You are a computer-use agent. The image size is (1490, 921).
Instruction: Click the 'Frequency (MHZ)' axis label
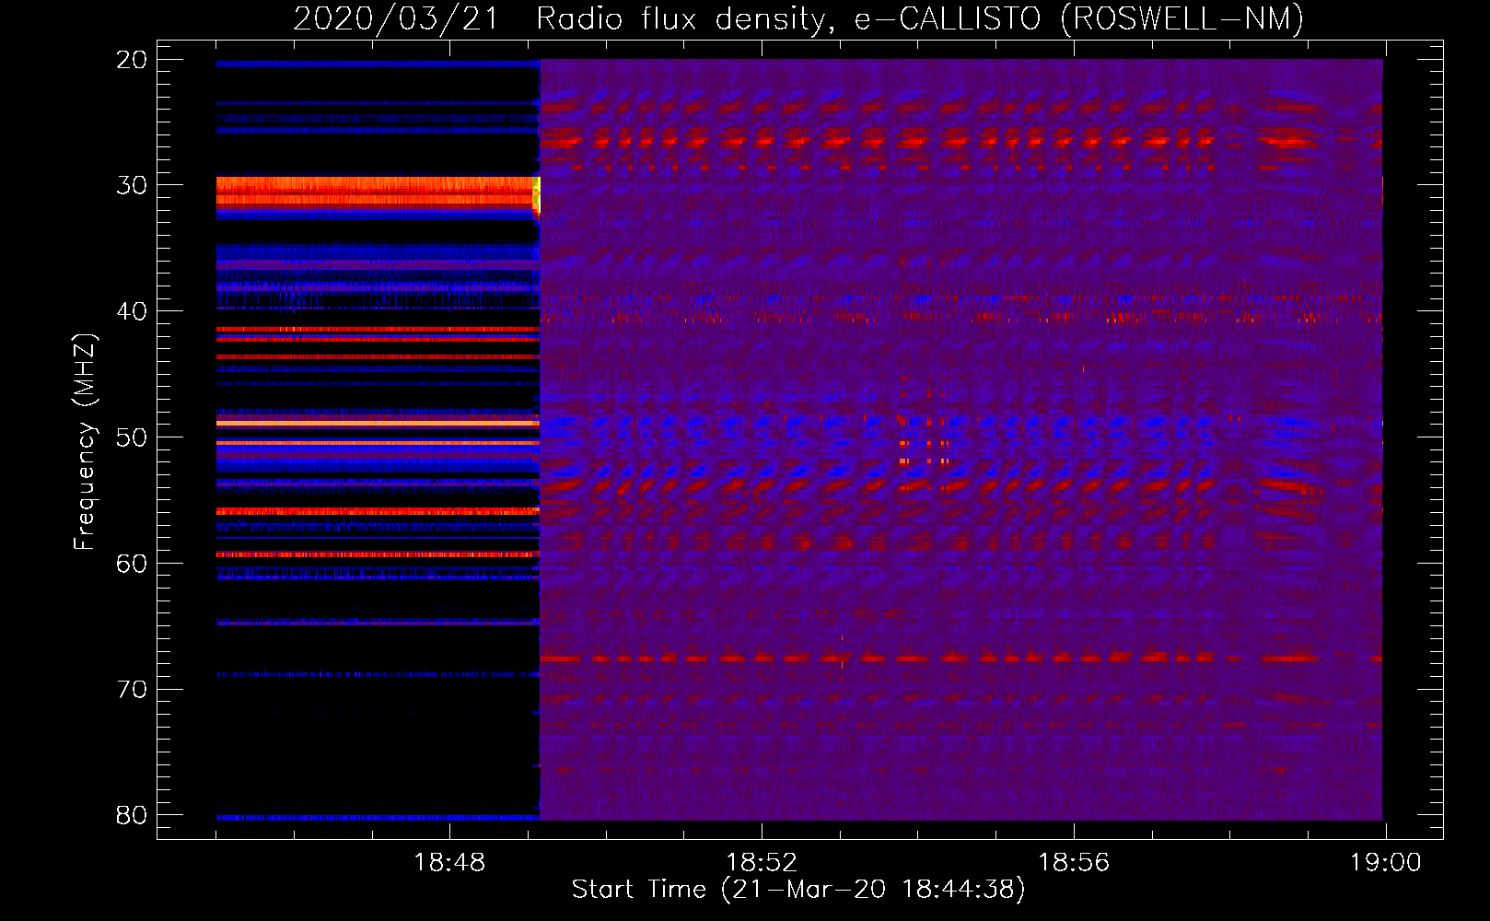pyautogui.click(x=85, y=441)
